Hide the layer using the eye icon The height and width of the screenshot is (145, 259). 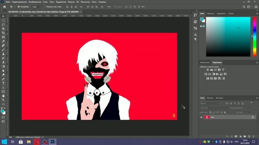tap(201, 117)
